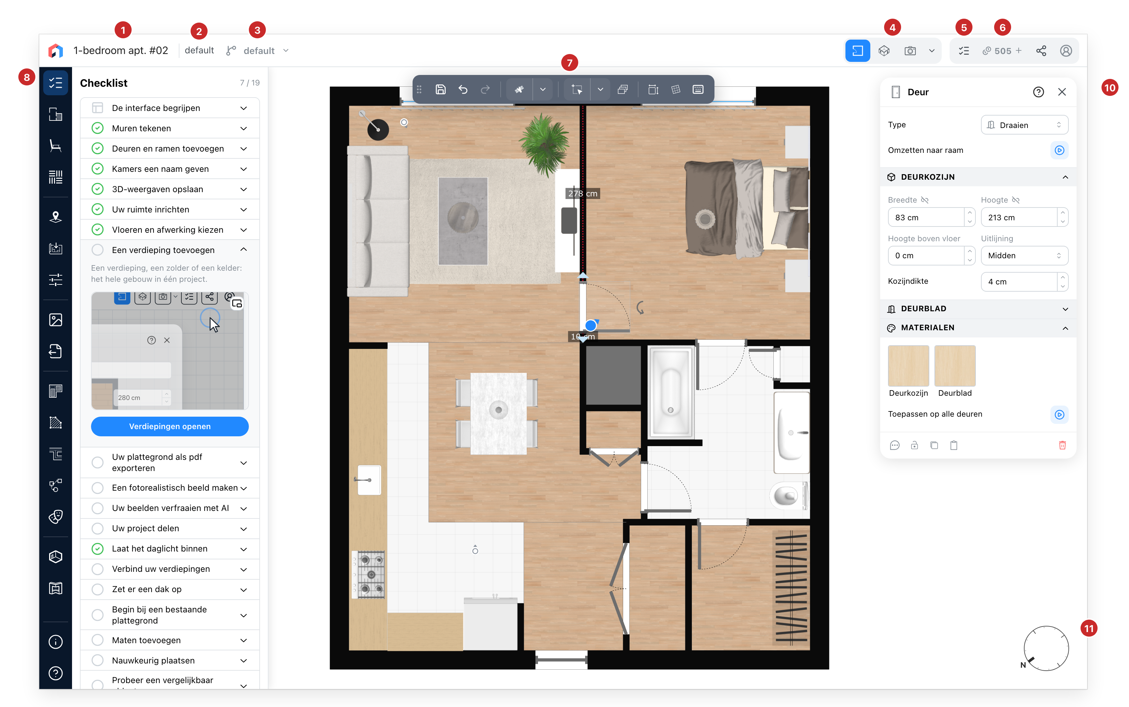Viewport: 1129px width, 707px height.
Task: Tick the 'Maten toevoegen' checklist circle
Action: (x=97, y=640)
